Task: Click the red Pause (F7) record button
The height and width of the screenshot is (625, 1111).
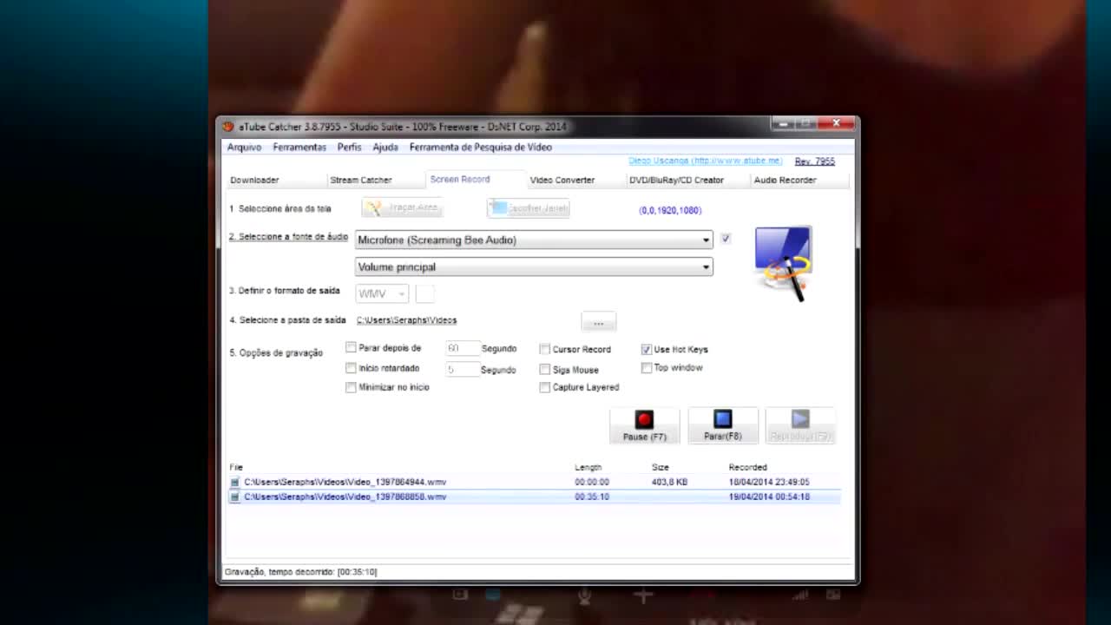Action: click(x=644, y=425)
